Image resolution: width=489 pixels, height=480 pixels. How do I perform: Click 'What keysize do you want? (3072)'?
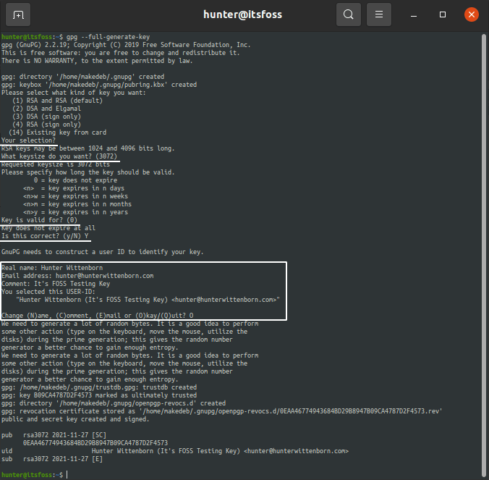(x=59, y=156)
